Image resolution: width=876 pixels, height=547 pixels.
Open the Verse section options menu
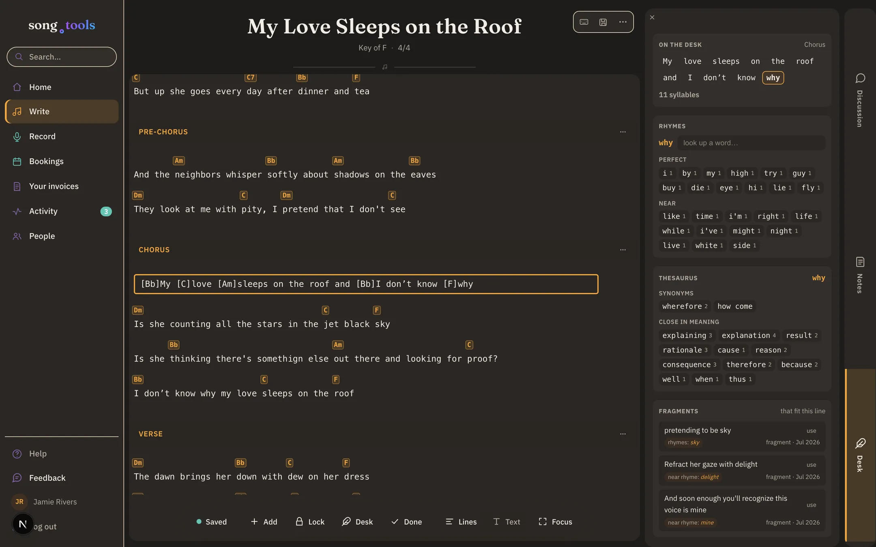623,434
